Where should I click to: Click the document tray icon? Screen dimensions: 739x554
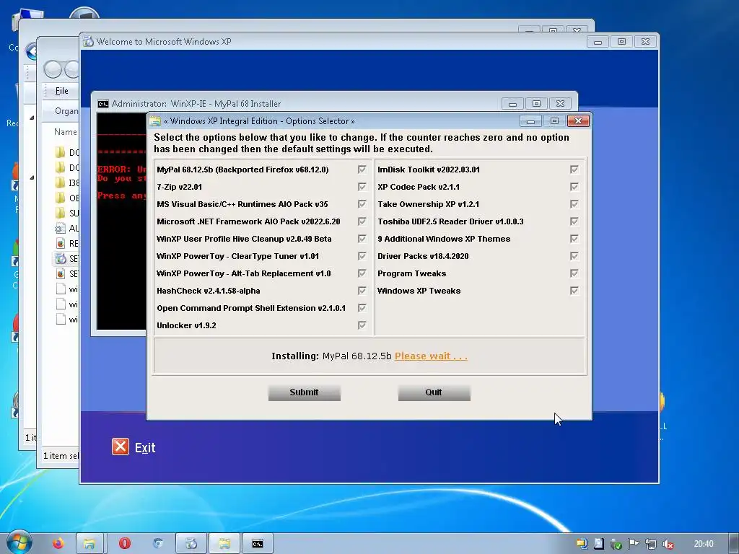(598, 544)
